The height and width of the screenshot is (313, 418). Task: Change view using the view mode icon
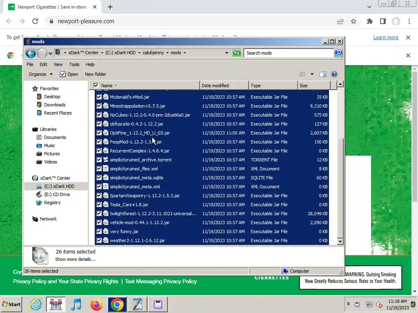(x=302, y=74)
